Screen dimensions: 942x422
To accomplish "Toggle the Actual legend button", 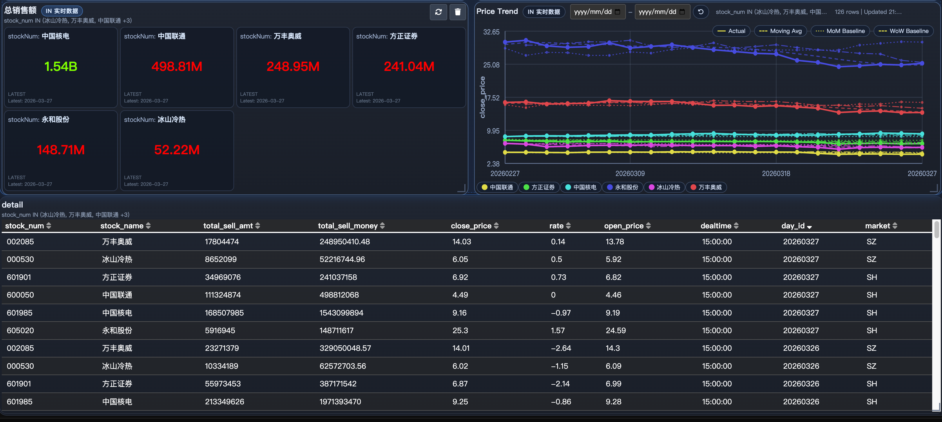I will [731, 31].
